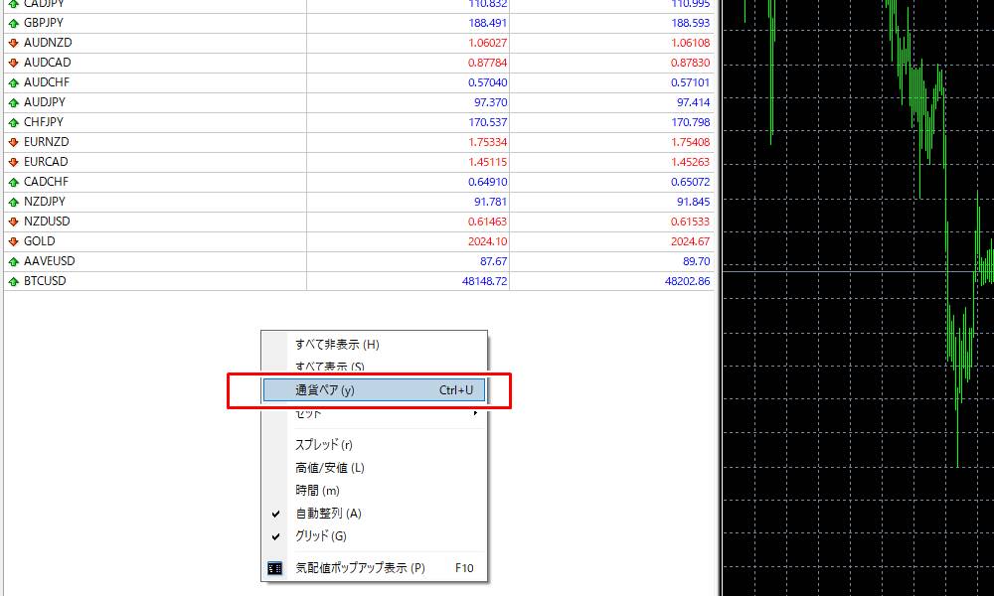
Task: Click the arrow icon beside NZDUSD
Action: tap(12, 222)
